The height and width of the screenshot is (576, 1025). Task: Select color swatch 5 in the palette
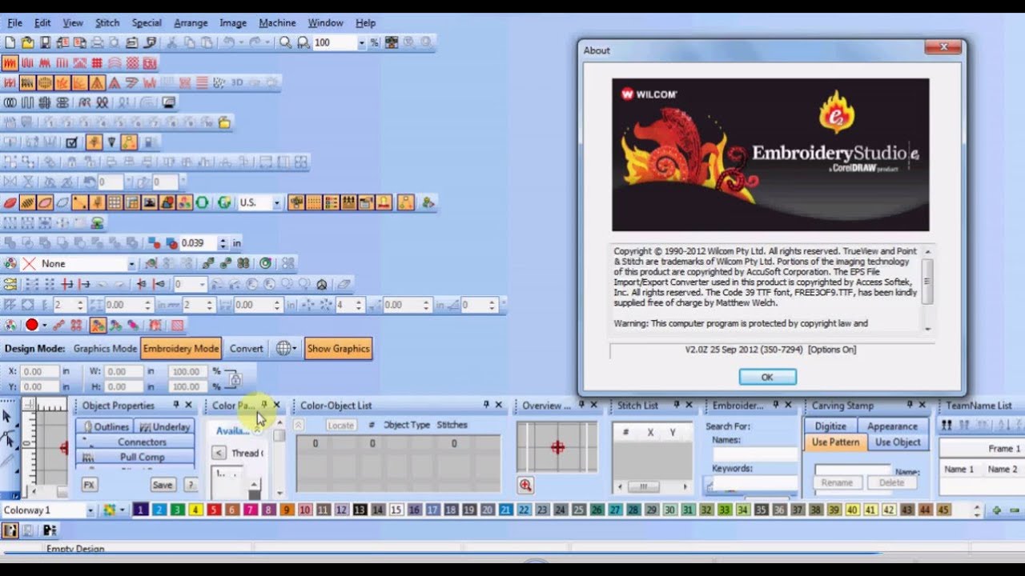click(x=214, y=510)
